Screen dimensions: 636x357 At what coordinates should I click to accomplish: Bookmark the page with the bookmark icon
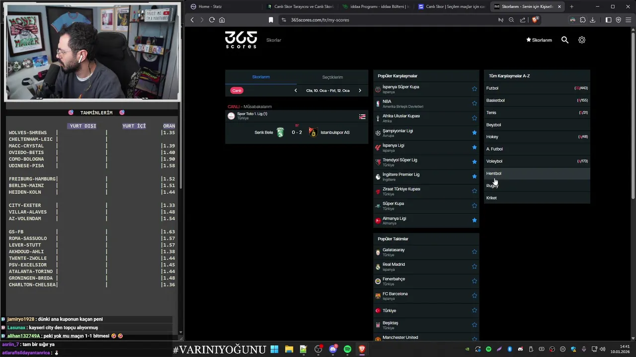coord(271,20)
